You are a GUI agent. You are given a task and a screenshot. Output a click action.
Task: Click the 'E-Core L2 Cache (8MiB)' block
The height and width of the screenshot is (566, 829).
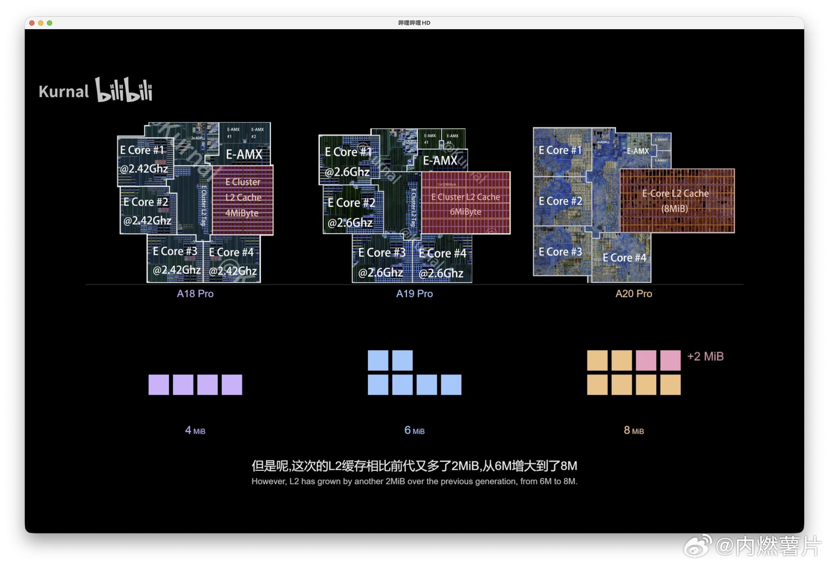677,201
